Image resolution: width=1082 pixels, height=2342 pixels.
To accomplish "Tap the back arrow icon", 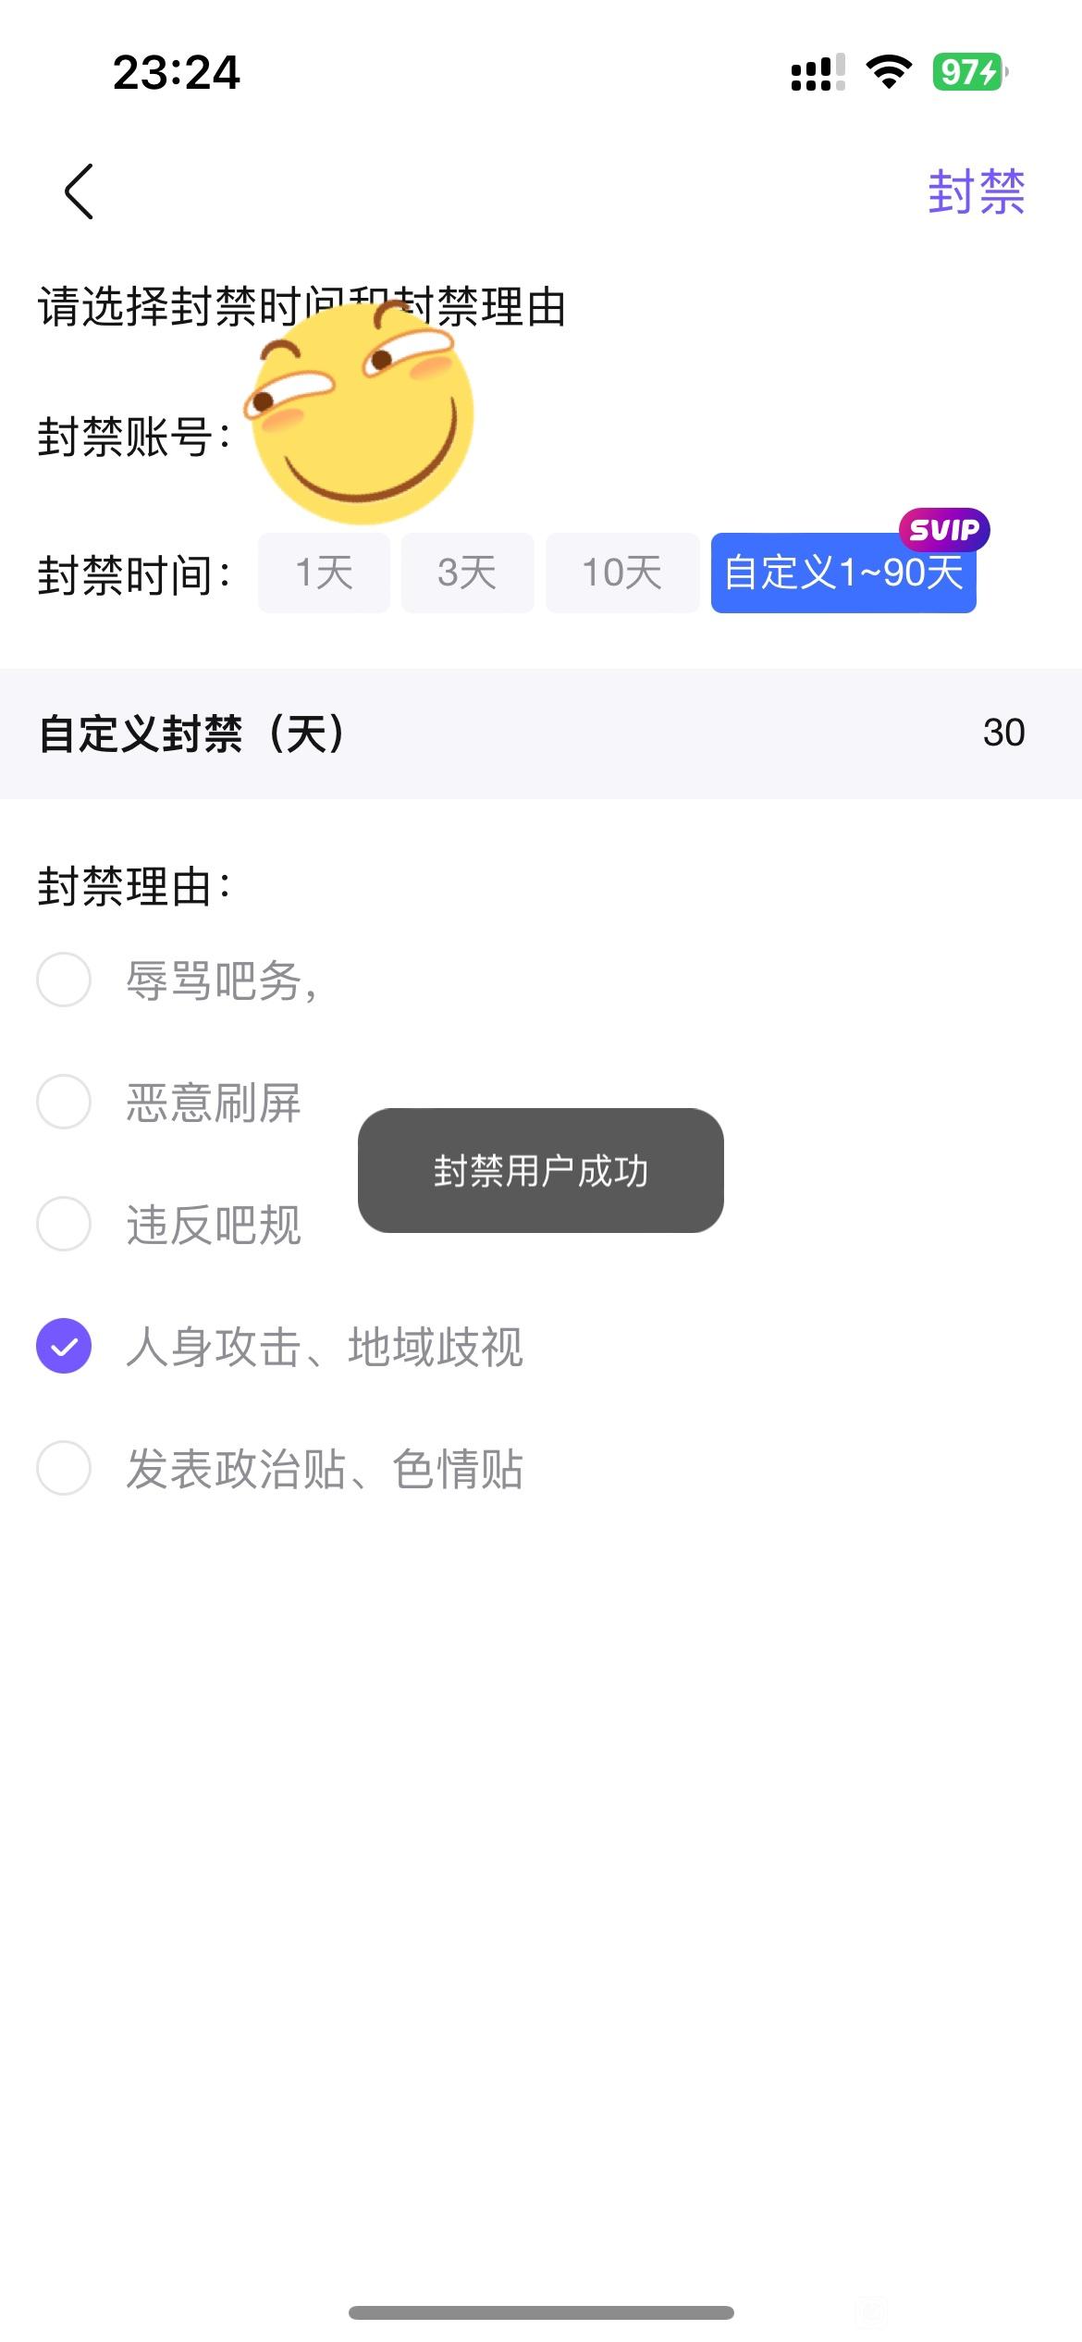I will (80, 191).
